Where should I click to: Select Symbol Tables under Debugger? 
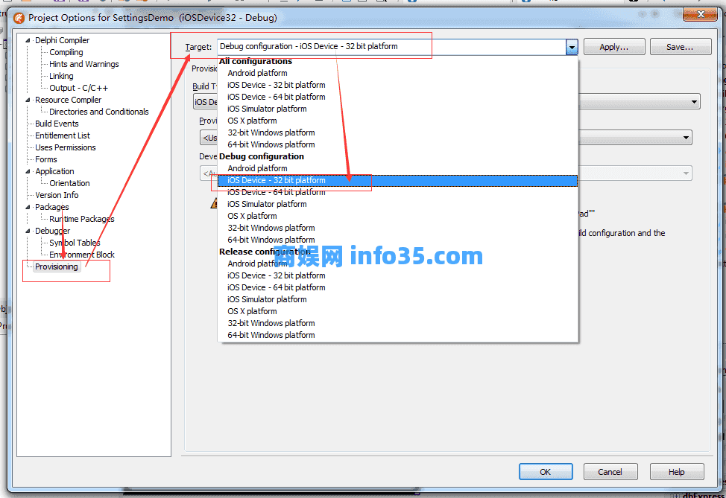pos(75,243)
